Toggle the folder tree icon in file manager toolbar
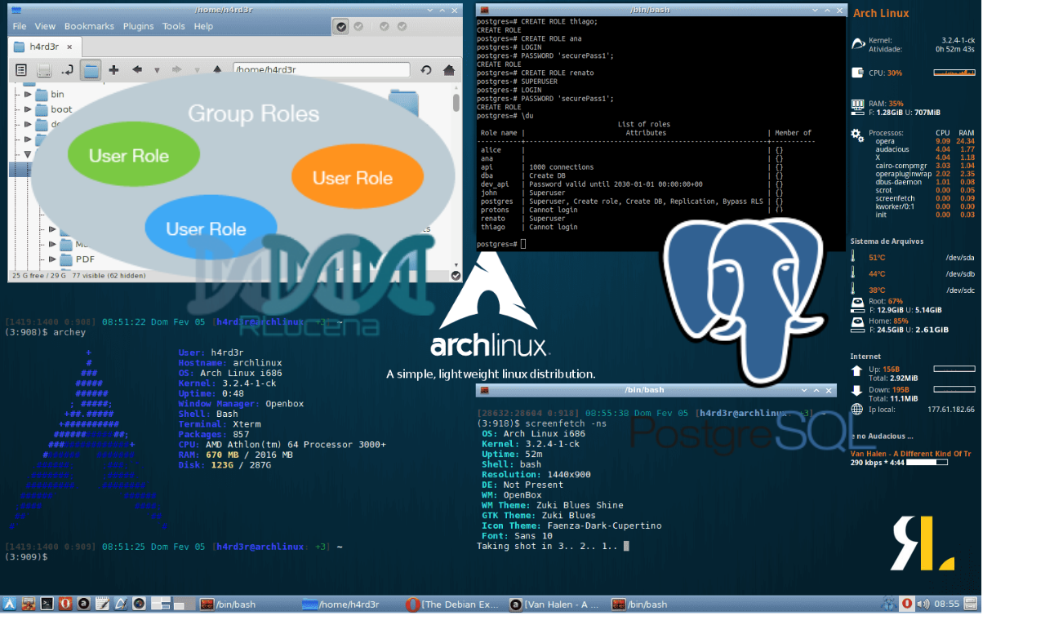Screen dimensions: 1045x625 click(x=91, y=70)
